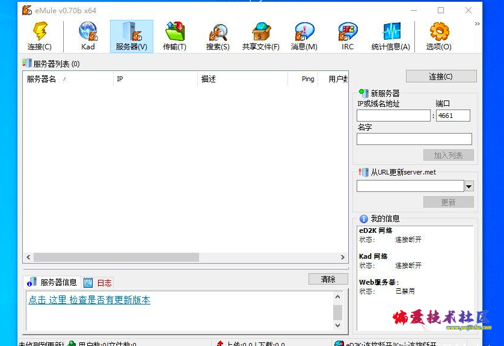Click the status bar upload/download arrow icon

coord(220,344)
